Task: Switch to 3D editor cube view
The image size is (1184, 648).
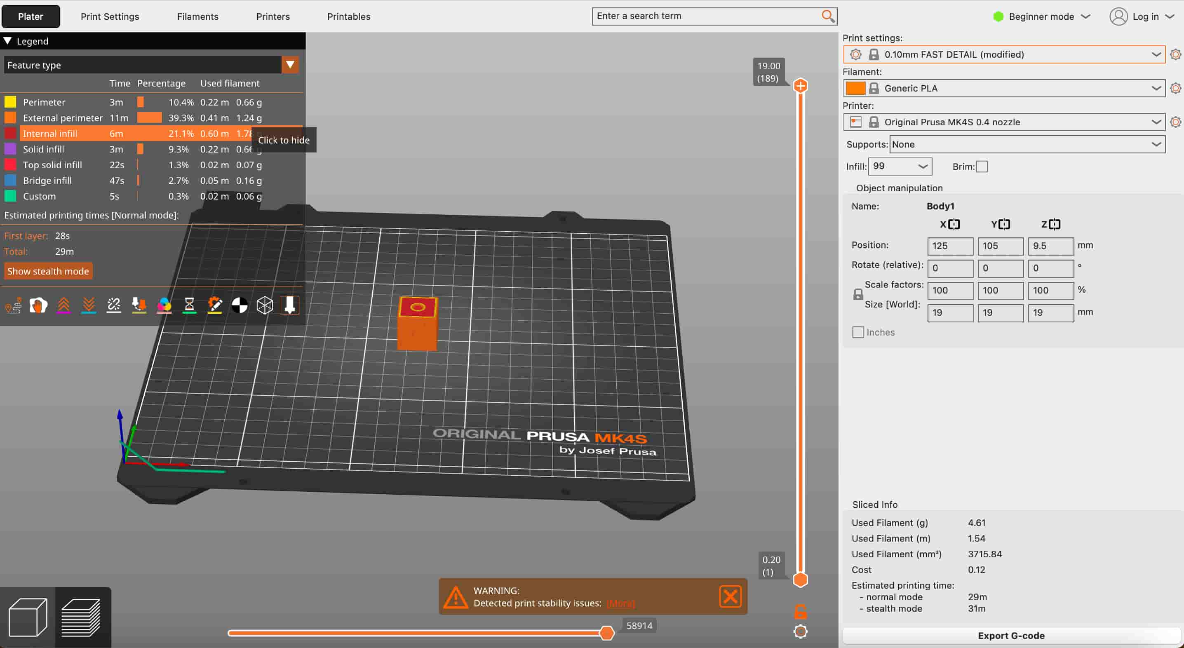Action: click(x=28, y=617)
